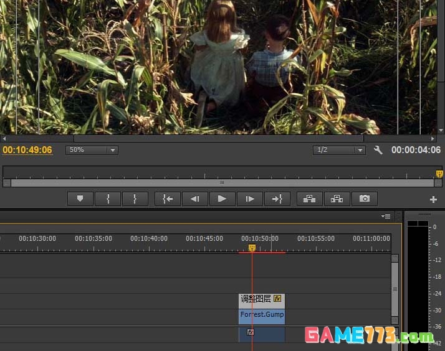Image resolution: width=445 pixels, height=351 pixels.
Task: Step back one frame
Action: click(x=194, y=199)
